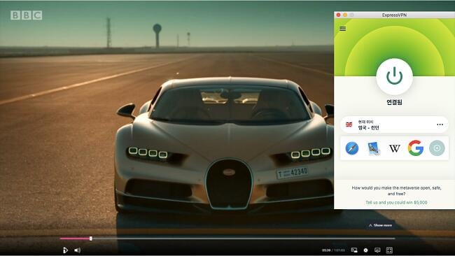455x256 pixels.
Task: Click unplayed part of video progress bar
Action: click(243, 239)
